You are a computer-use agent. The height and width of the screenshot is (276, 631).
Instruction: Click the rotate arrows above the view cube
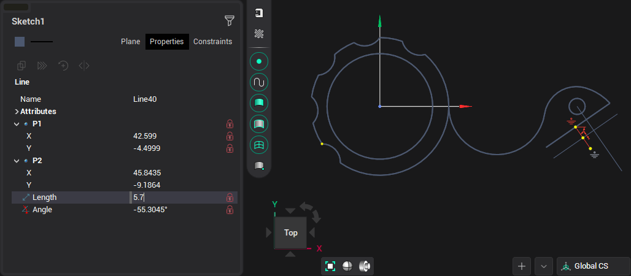(x=311, y=210)
